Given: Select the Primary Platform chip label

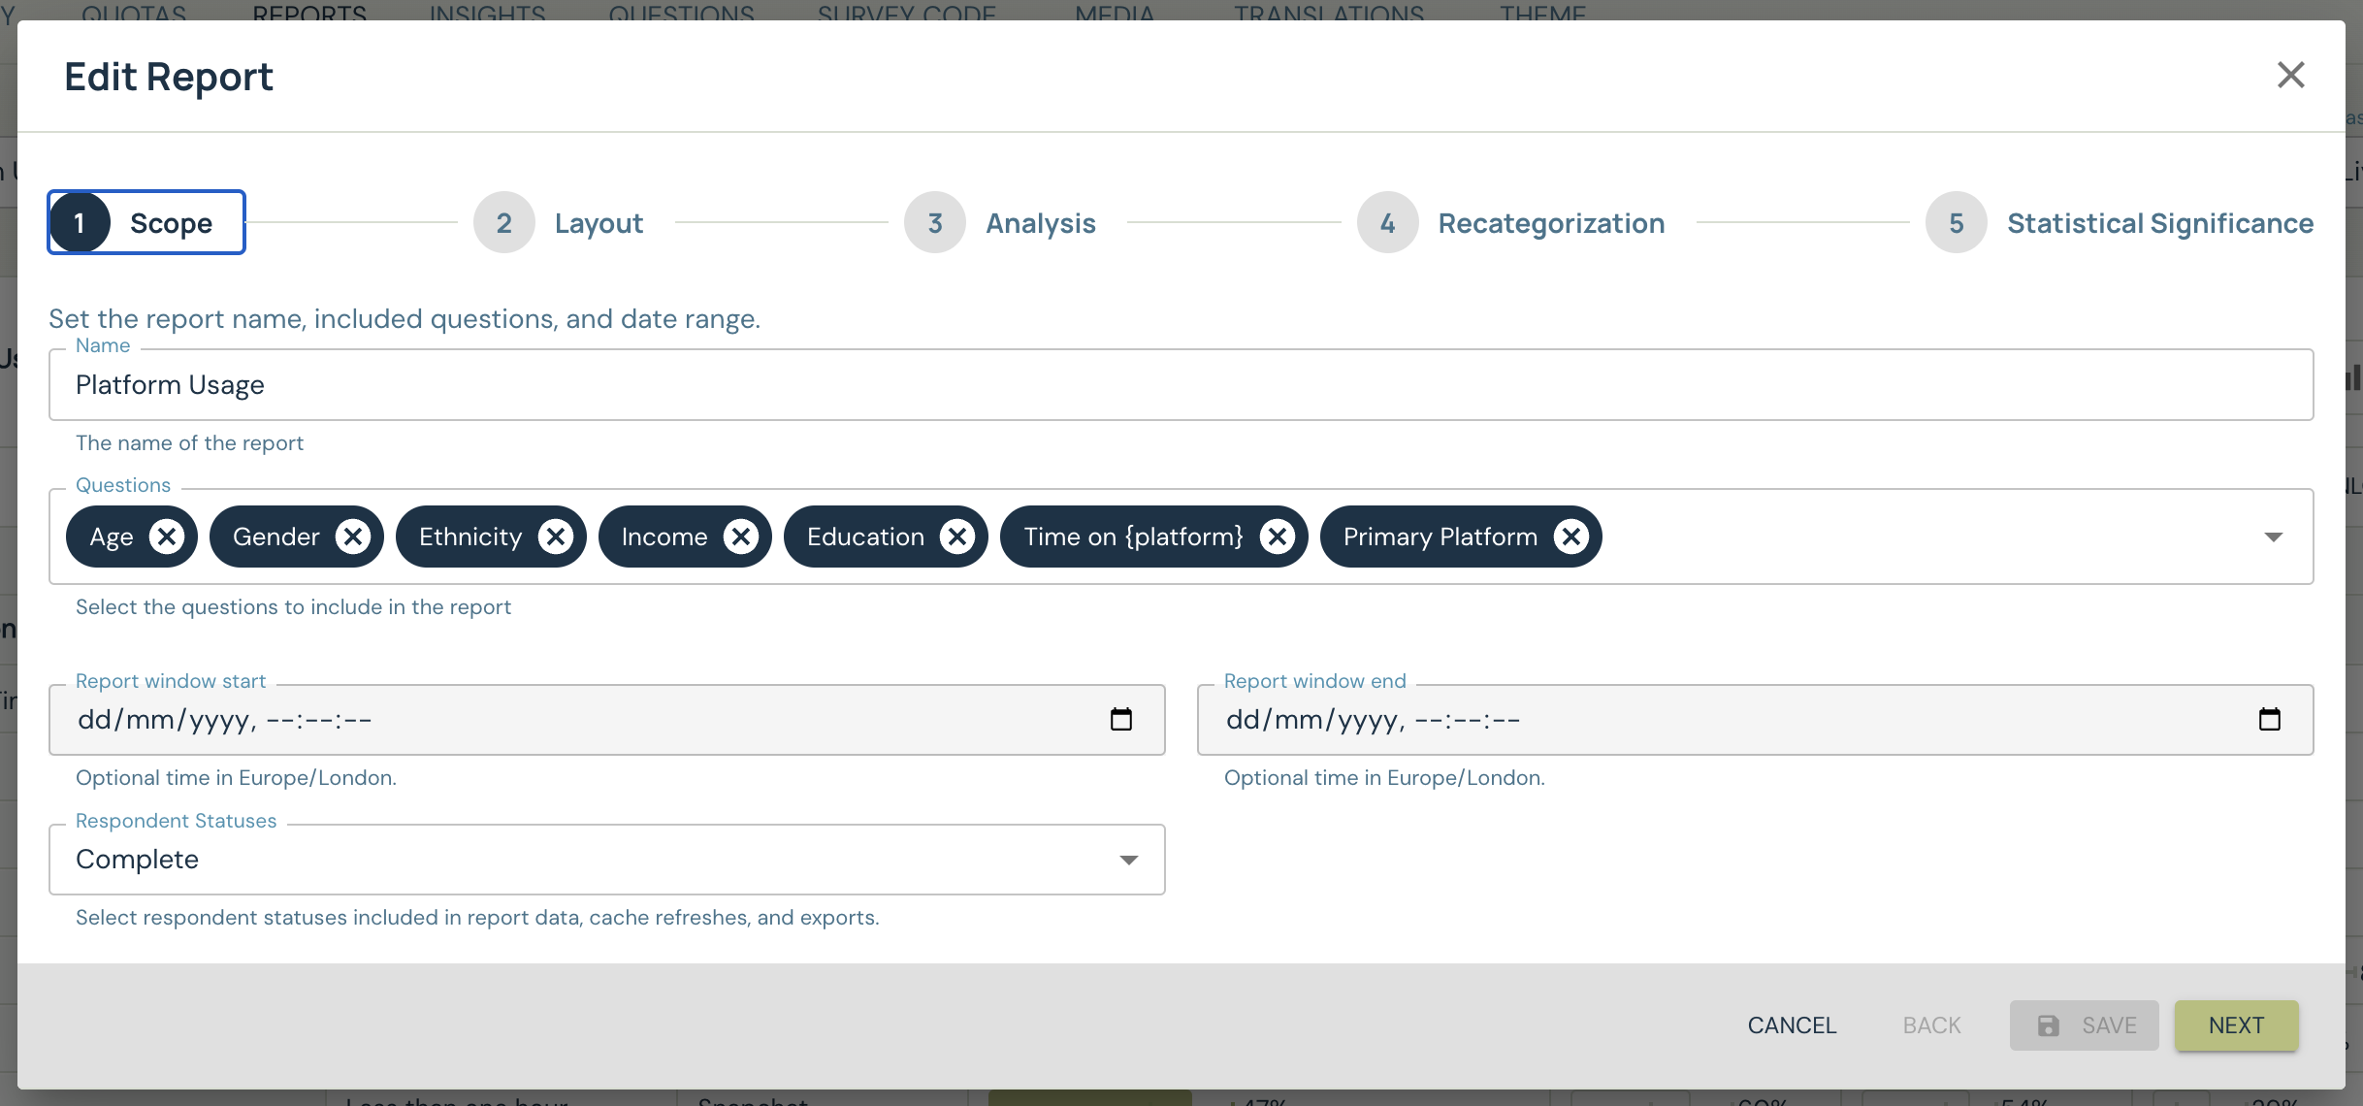Looking at the screenshot, I should coord(1440,537).
